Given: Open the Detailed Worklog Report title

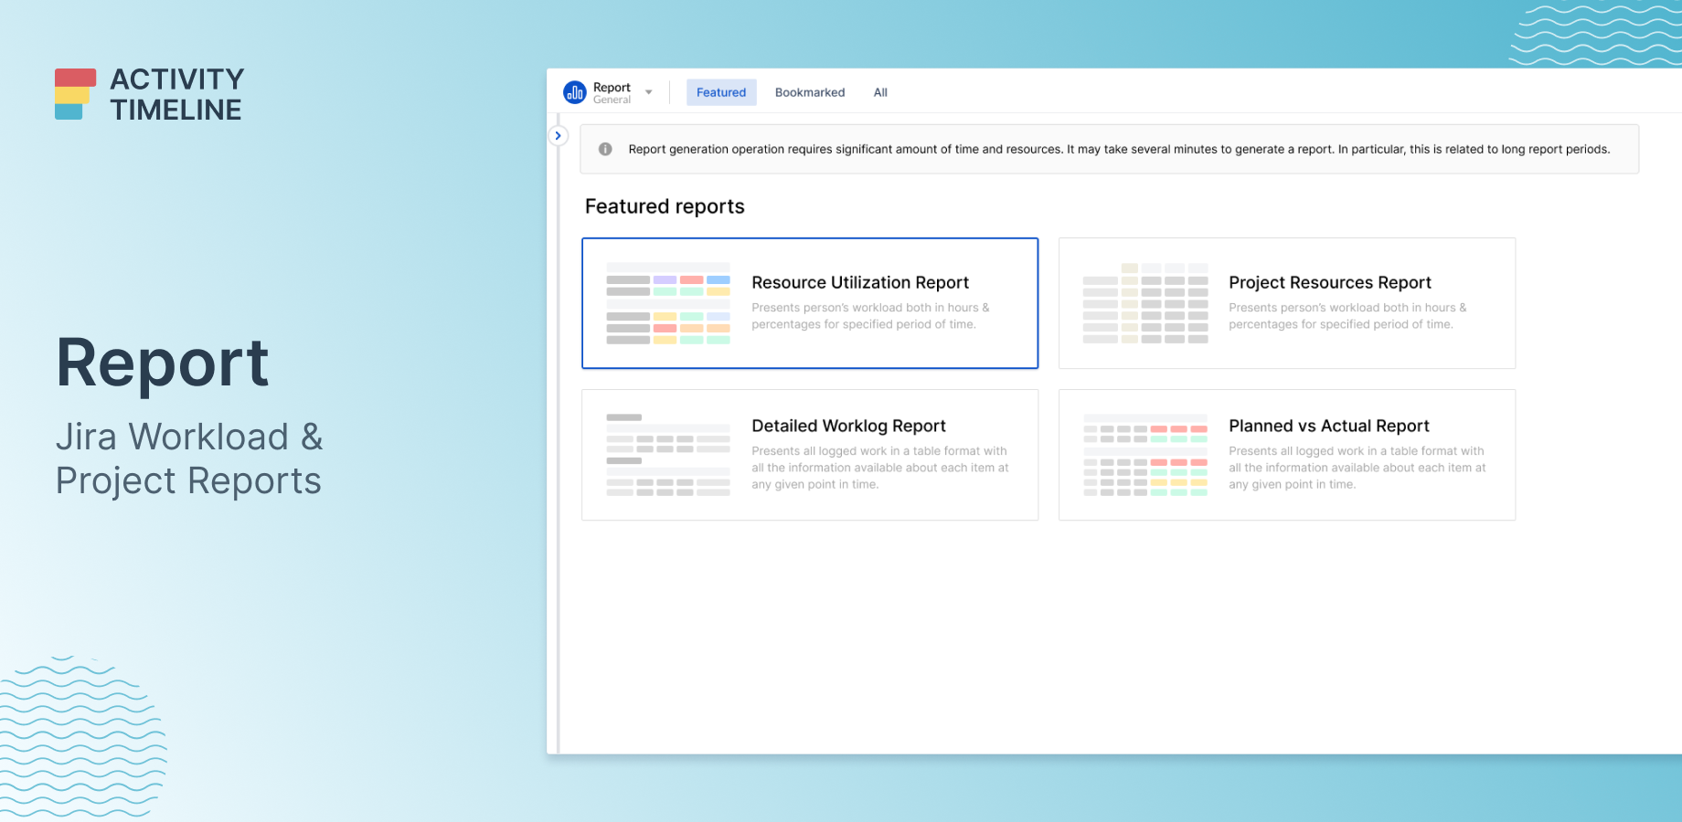Looking at the screenshot, I should 848,426.
